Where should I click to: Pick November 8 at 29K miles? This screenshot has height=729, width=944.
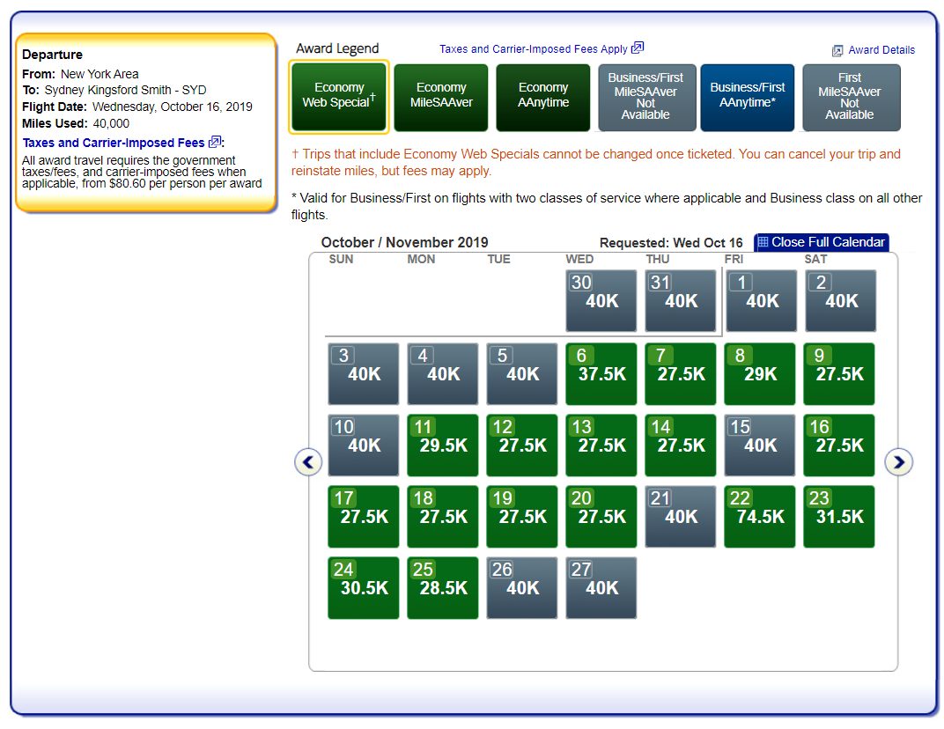(760, 374)
